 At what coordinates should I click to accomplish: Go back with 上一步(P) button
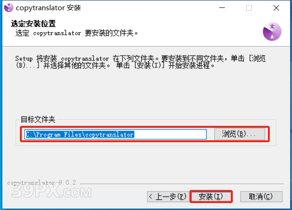(168, 197)
